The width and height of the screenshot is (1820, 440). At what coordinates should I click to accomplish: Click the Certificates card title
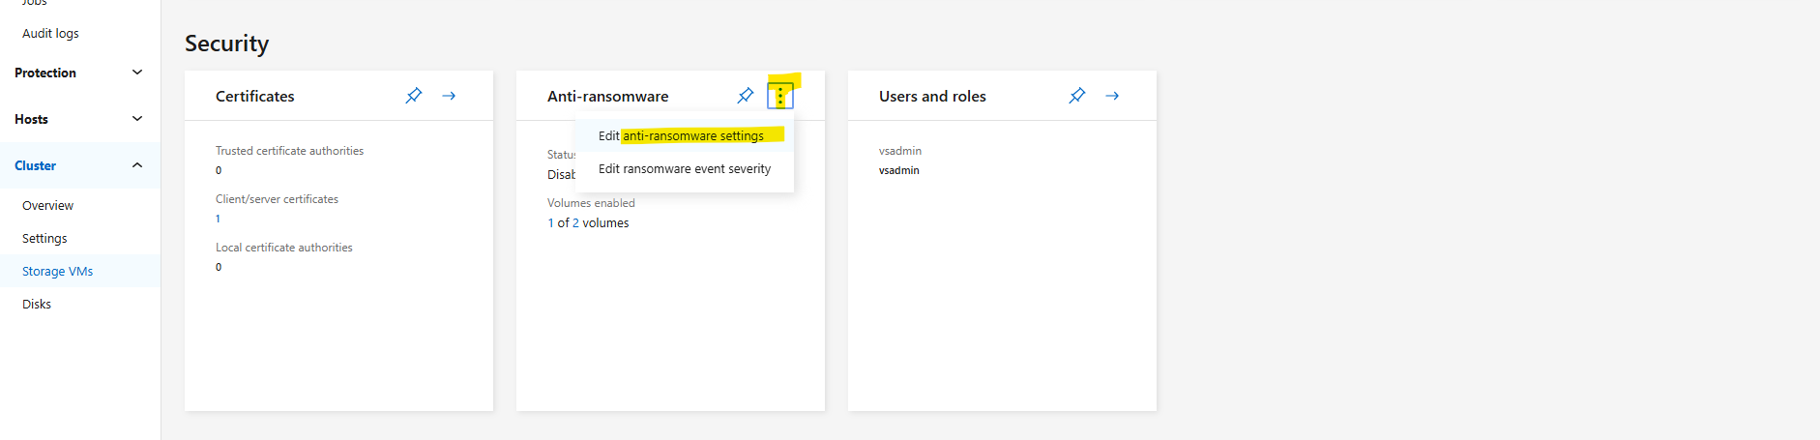tap(254, 96)
